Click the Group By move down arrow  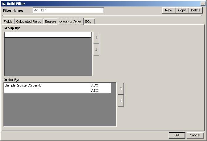point(96,50)
